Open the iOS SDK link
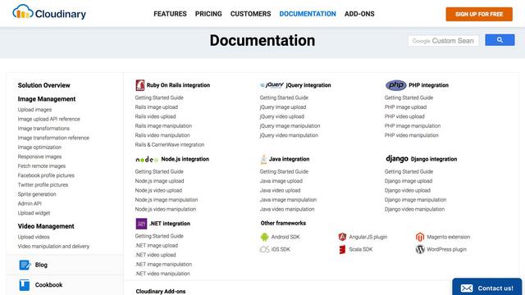 tap(281, 249)
